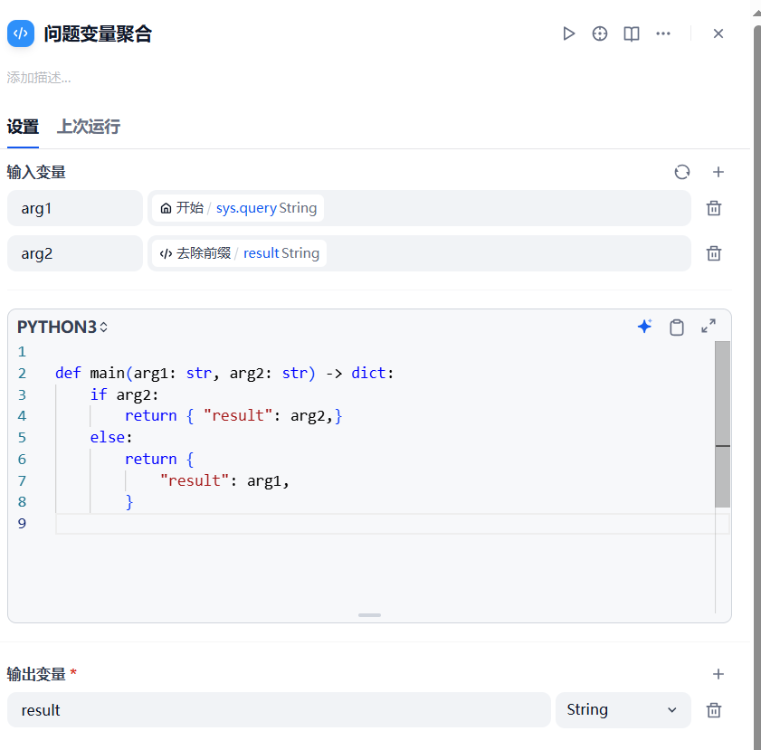Open the String output type dropdown
Image resolution: width=761 pixels, height=750 pixels.
coord(623,710)
